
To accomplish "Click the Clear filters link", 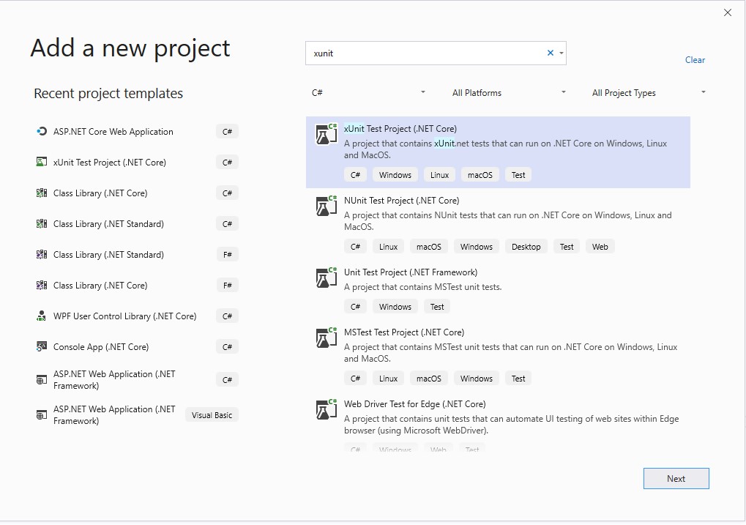I will pos(695,60).
